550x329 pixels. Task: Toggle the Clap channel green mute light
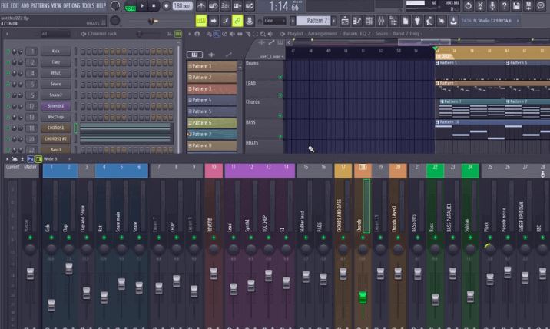click(8, 62)
